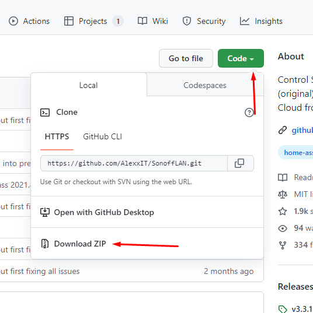Open the Projects tab
313x313 pixels.
[93, 21]
